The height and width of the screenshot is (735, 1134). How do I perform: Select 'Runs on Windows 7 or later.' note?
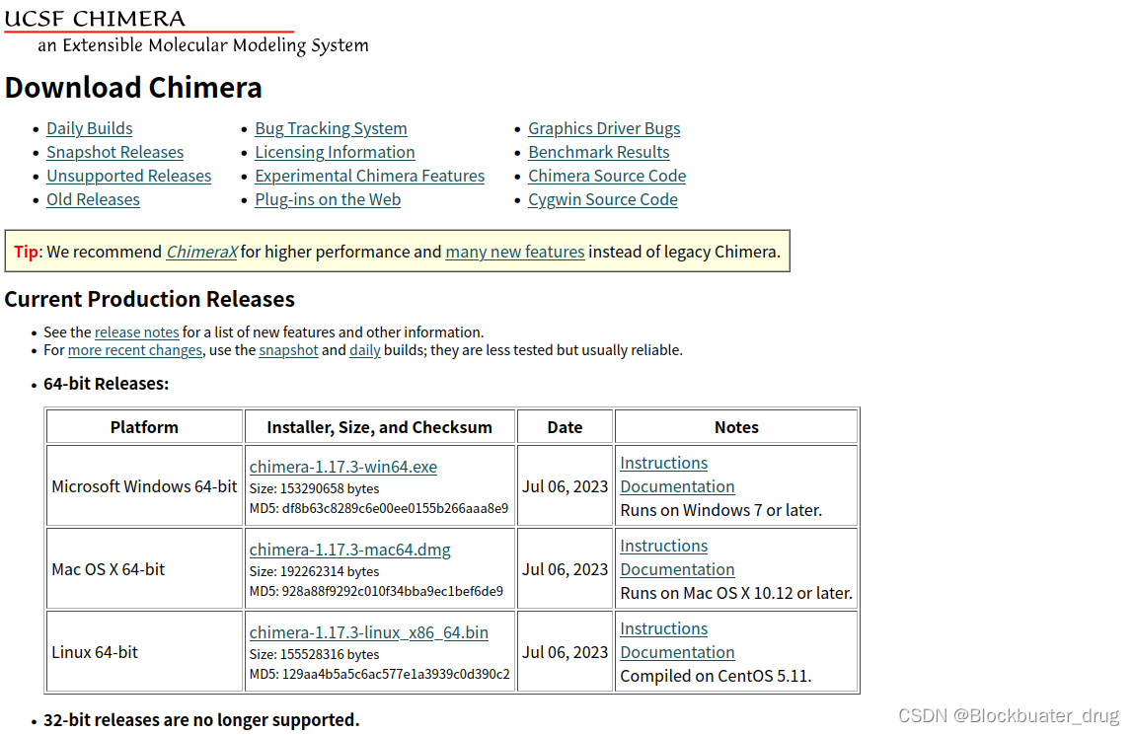pyautogui.click(x=721, y=511)
